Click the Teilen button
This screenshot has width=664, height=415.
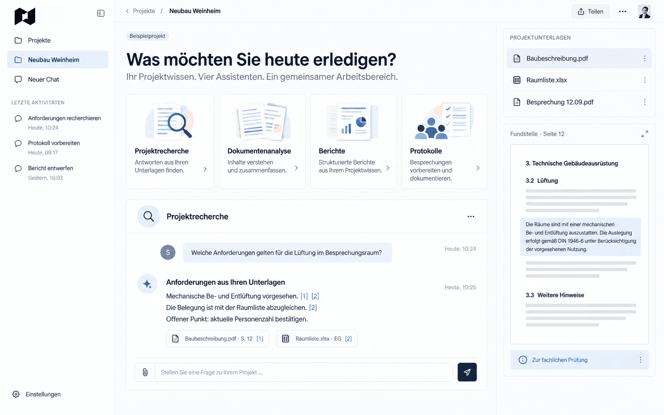(x=591, y=11)
